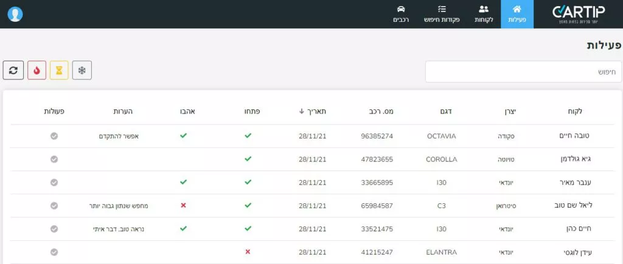Click the CARTIP logo
Screen dimensions: 623x264
[x=578, y=14]
